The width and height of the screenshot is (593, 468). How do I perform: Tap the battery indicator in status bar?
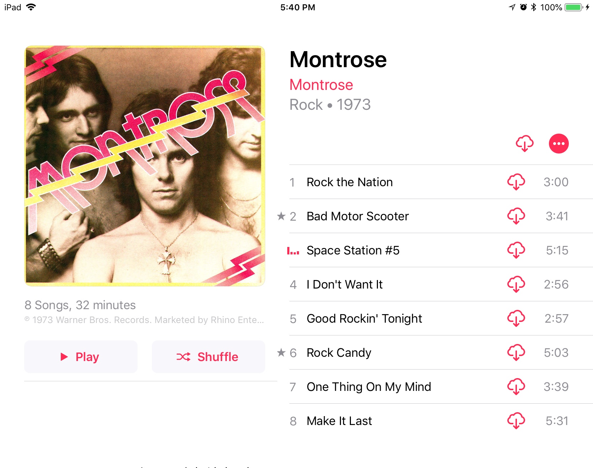coord(573,7)
